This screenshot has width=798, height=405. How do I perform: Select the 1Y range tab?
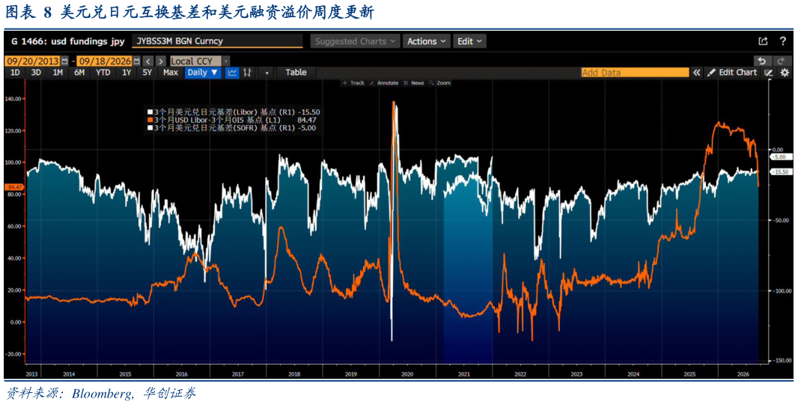[x=127, y=73]
